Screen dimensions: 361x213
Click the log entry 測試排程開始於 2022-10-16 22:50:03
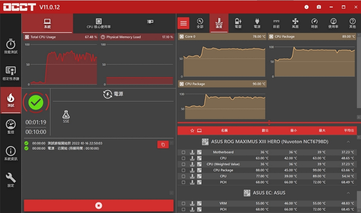(75, 143)
